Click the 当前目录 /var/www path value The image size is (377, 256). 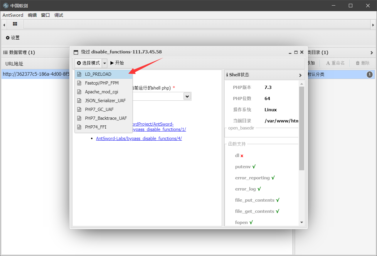pyautogui.click(x=281, y=121)
